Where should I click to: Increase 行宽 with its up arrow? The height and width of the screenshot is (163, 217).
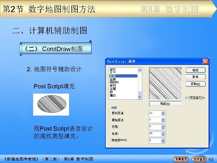click(x=163, y=126)
